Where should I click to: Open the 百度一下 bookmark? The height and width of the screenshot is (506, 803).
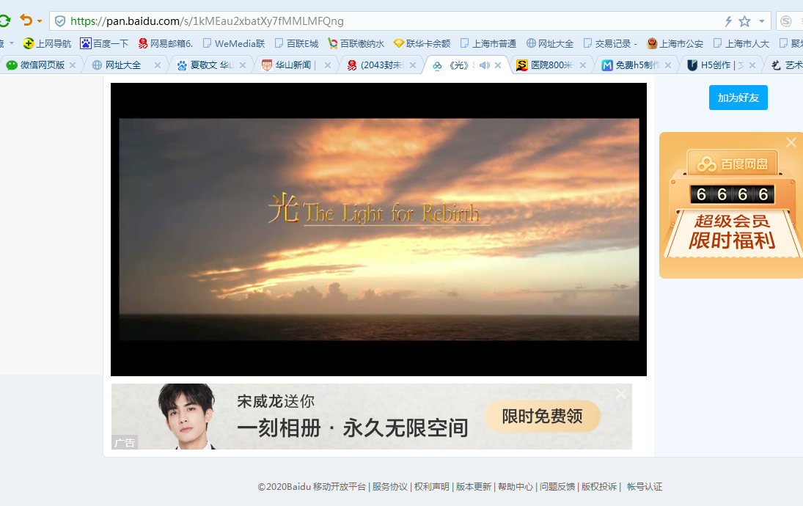(x=103, y=43)
